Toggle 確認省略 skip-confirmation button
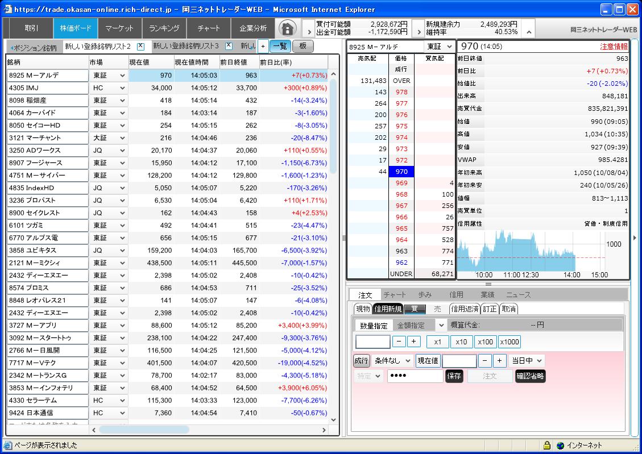The width and height of the screenshot is (642, 454). tap(530, 376)
